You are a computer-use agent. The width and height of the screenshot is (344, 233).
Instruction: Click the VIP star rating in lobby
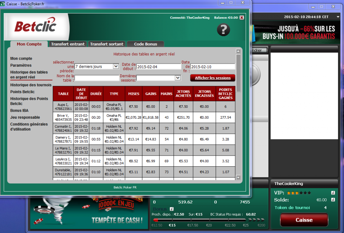pyautogui.click(x=299, y=193)
